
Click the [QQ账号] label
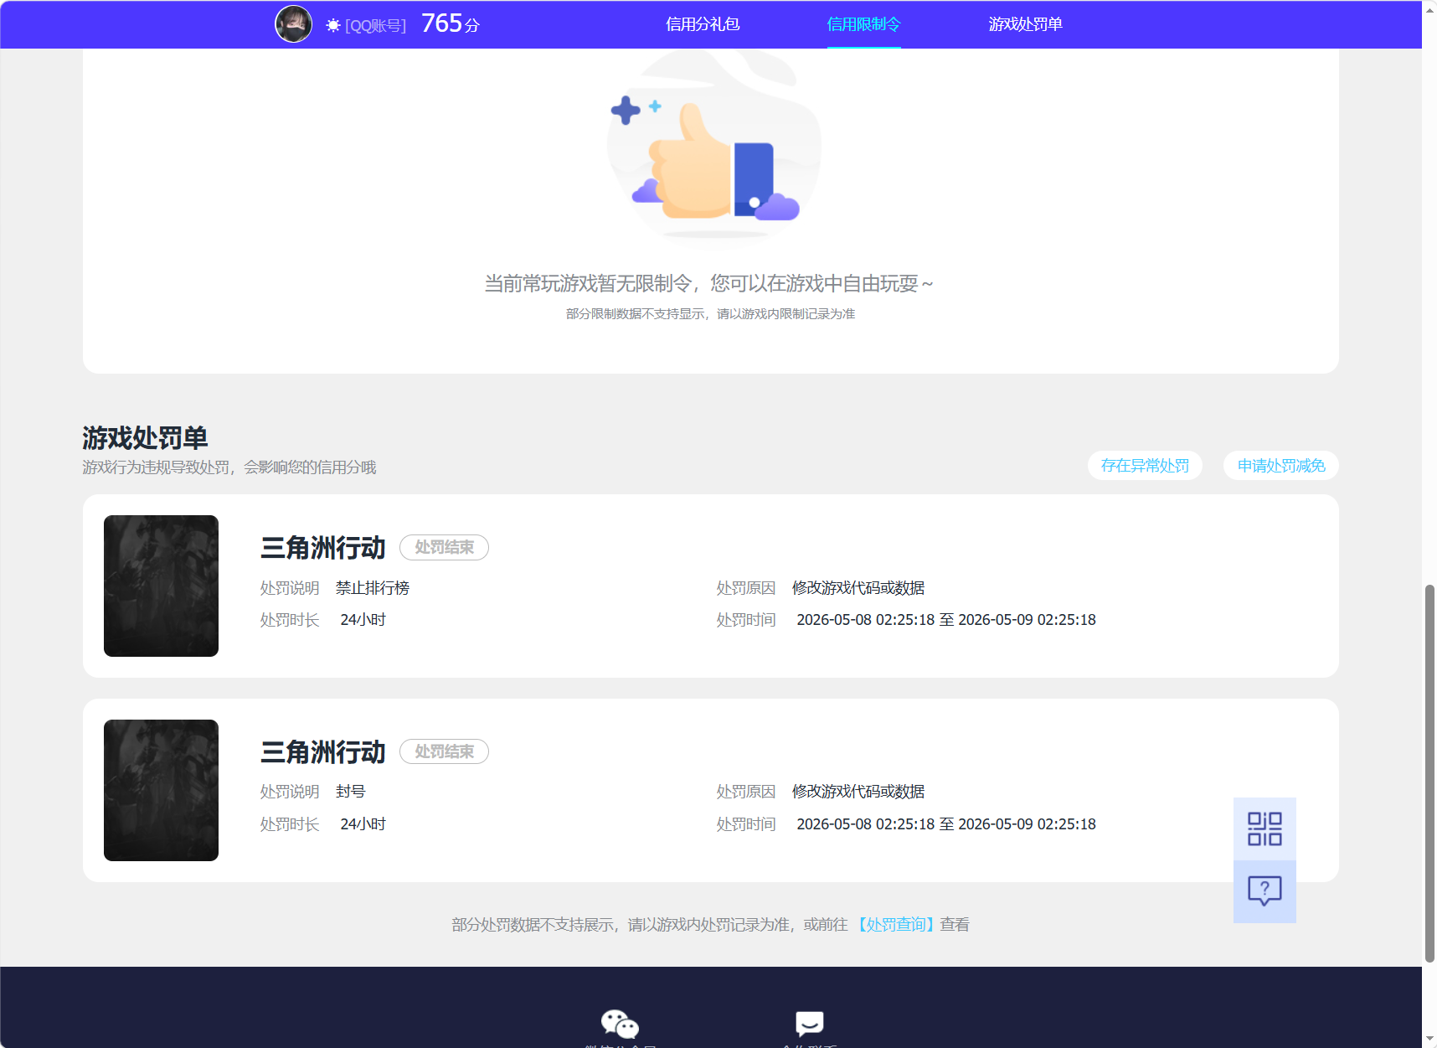[376, 26]
